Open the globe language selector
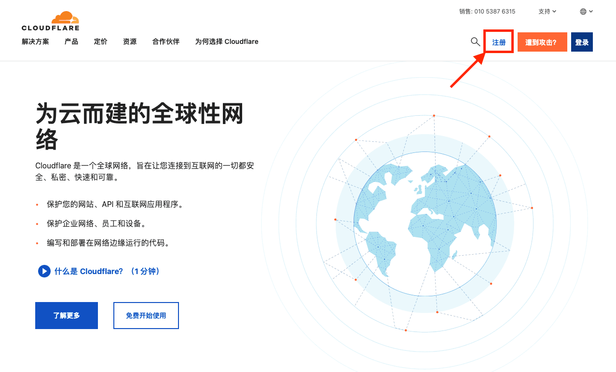 (x=587, y=11)
